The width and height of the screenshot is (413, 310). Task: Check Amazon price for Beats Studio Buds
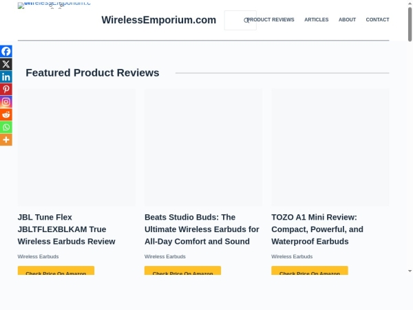[x=183, y=271]
